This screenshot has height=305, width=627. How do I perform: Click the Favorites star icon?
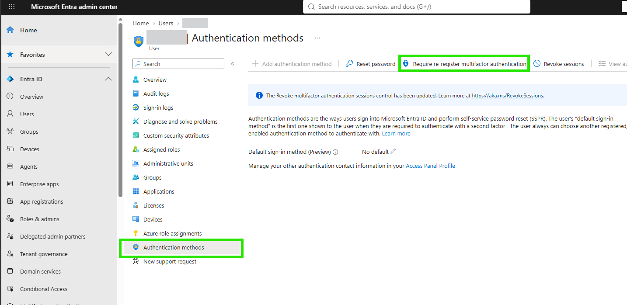(10, 55)
